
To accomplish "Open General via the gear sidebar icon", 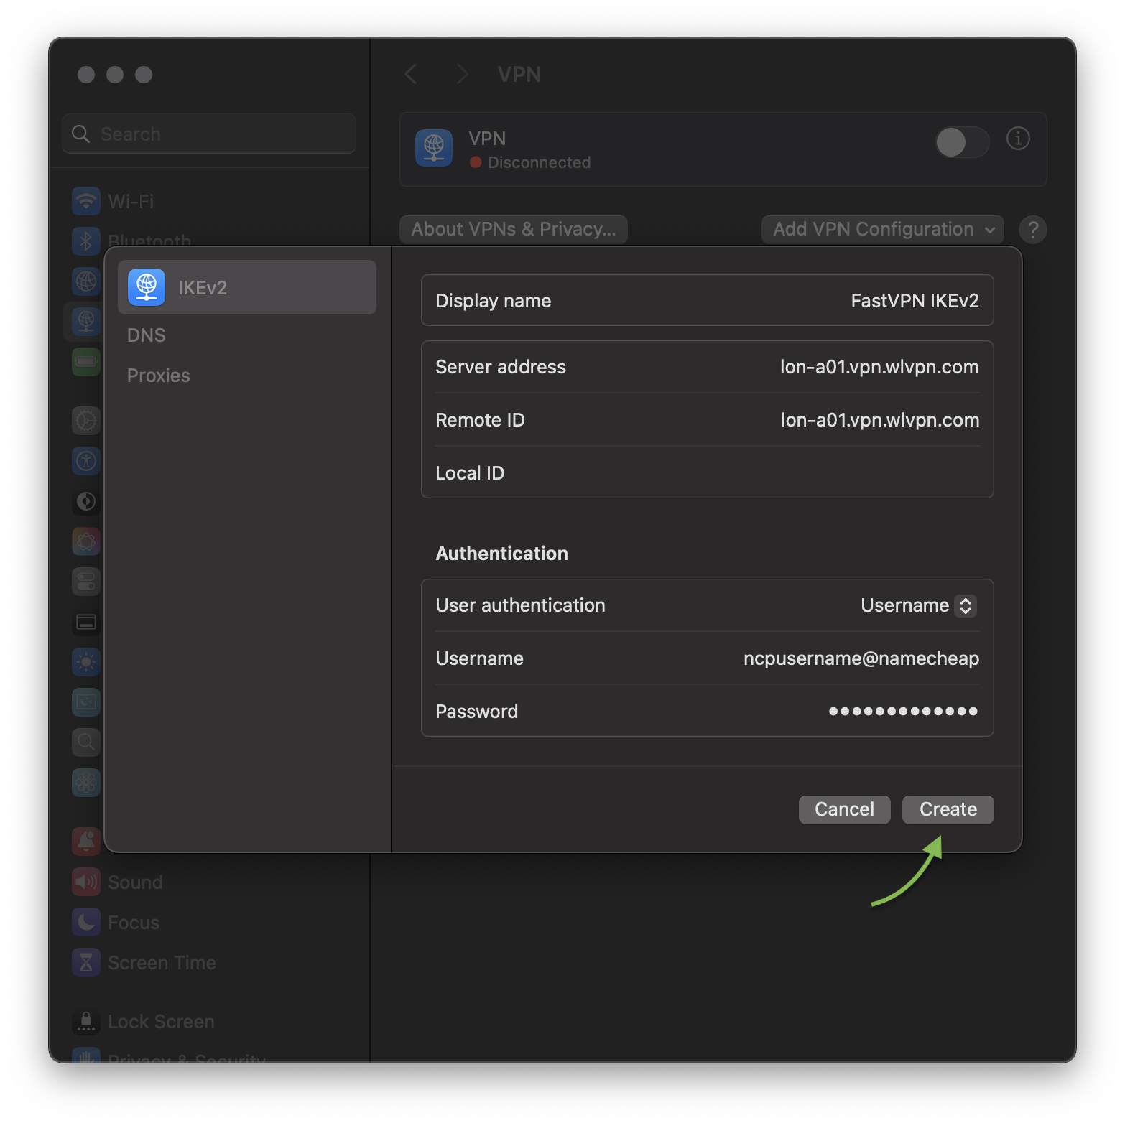I will click(86, 420).
